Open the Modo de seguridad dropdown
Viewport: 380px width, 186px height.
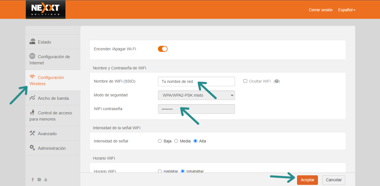(x=196, y=95)
